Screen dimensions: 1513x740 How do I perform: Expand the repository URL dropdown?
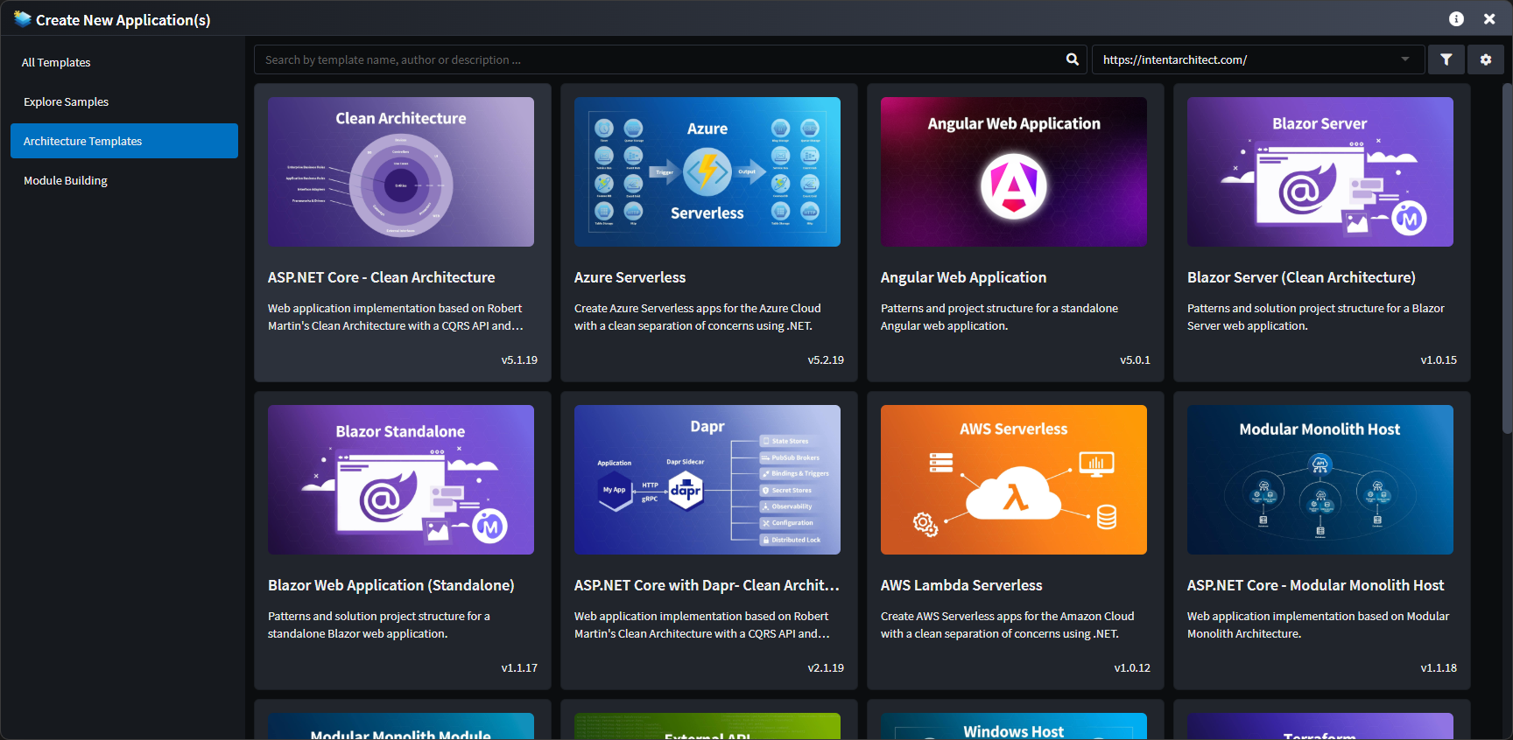click(x=1405, y=59)
